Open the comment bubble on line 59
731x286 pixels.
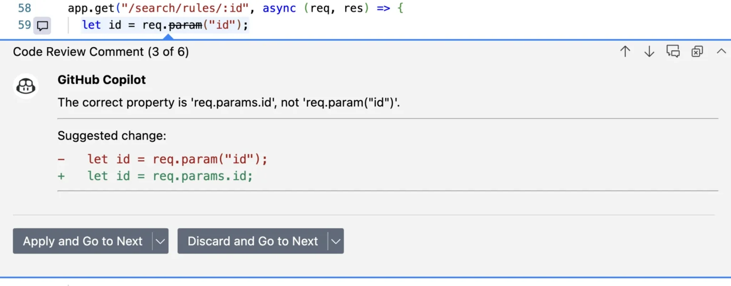42,25
